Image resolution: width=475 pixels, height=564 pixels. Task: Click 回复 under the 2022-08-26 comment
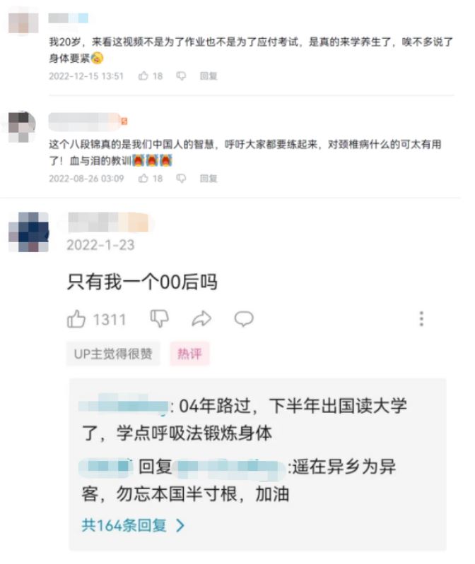coord(209,179)
